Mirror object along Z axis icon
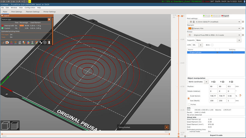The height and width of the screenshot is (138, 246). [x=232, y=82]
